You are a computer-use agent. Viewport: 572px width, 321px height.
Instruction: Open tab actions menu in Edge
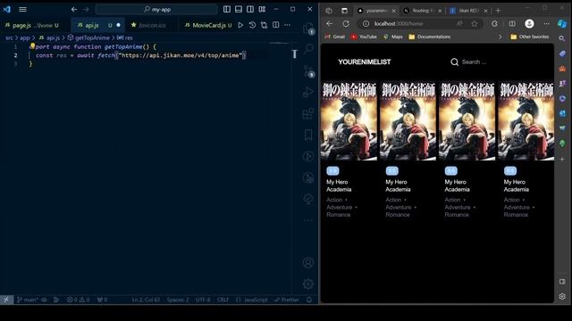pos(344,11)
